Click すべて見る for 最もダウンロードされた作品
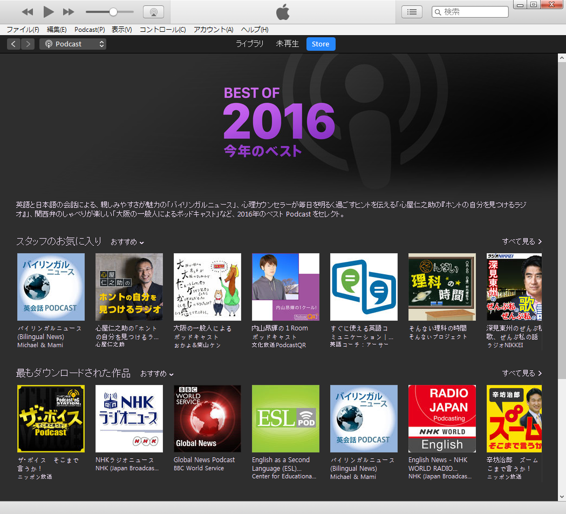This screenshot has width=566, height=514. tap(522, 373)
